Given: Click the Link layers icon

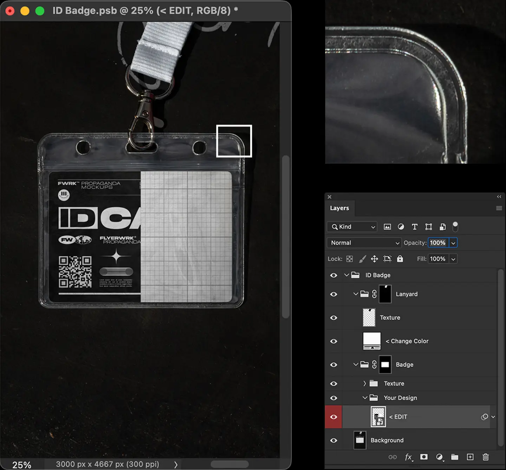Looking at the screenshot, I should [393, 457].
